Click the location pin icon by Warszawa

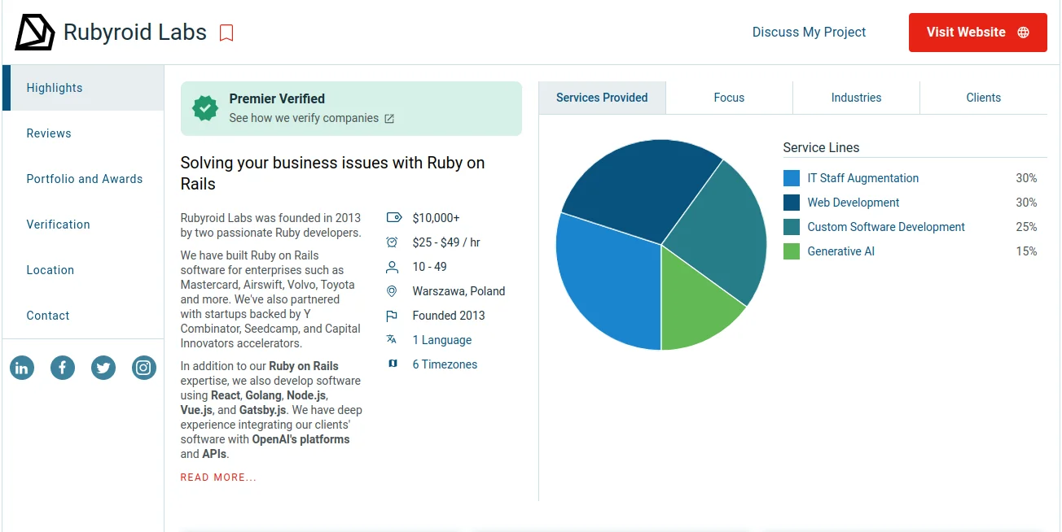click(x=392, y=291)
